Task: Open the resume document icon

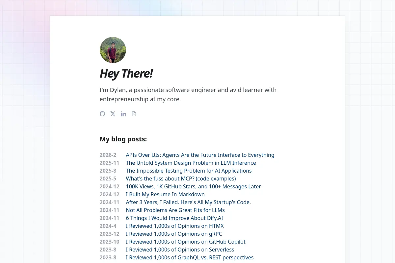Action: [x=134, y=114]
